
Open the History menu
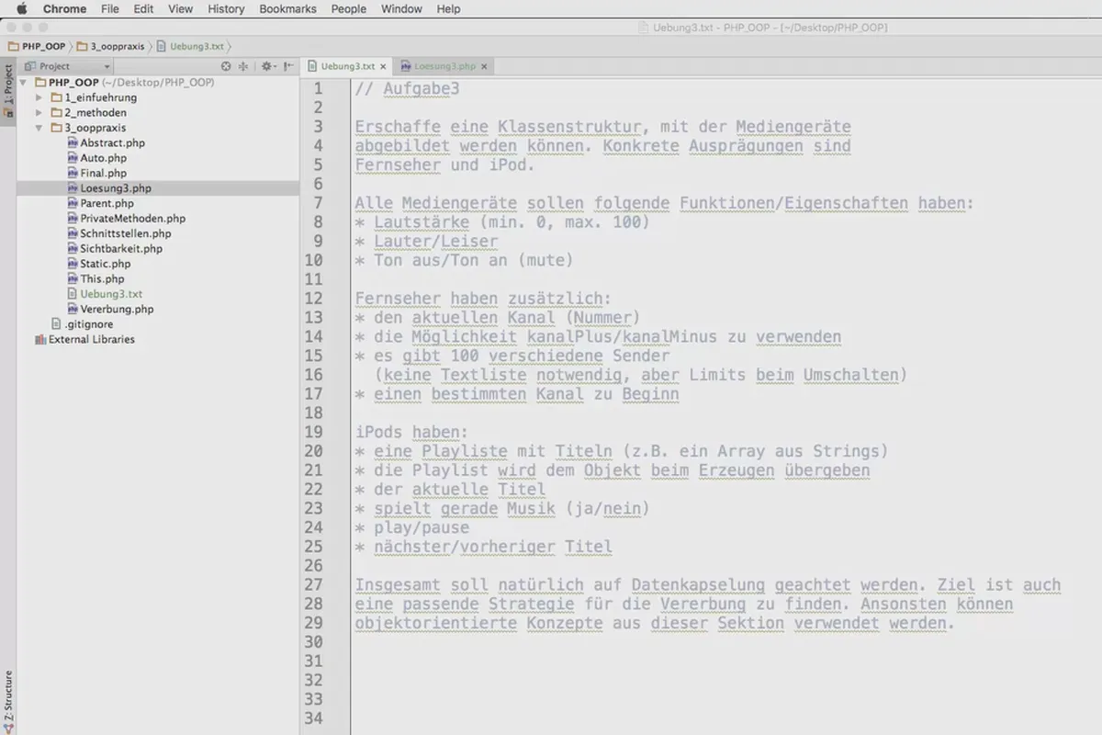pos(226,9)
